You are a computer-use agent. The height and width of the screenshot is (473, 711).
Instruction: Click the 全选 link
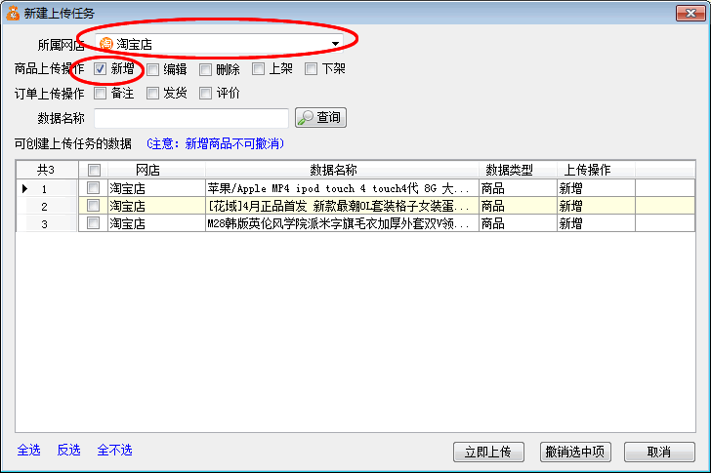(x=28, y=450)
